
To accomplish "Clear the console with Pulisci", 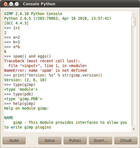I will click(75, 140).
